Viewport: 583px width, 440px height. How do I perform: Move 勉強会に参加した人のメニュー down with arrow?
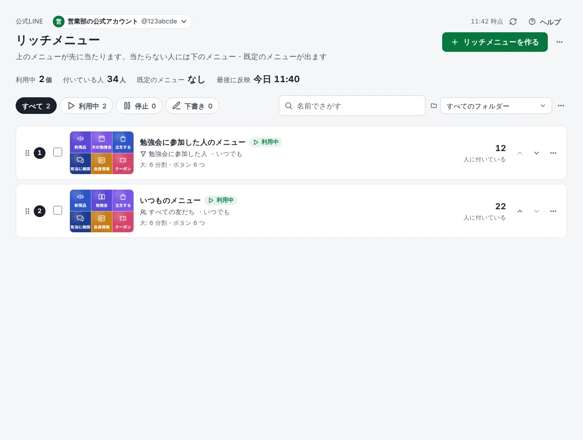[x=536, y=153]
